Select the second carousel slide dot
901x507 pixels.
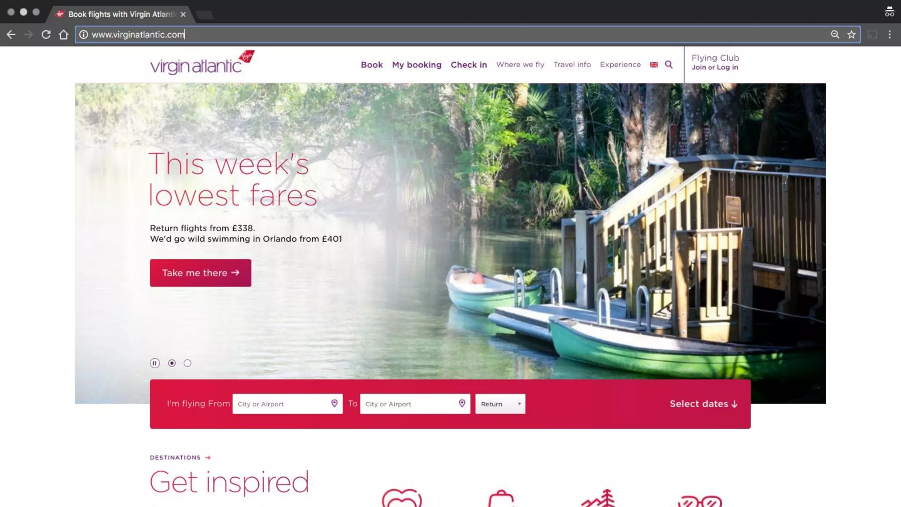click(188, 363)
